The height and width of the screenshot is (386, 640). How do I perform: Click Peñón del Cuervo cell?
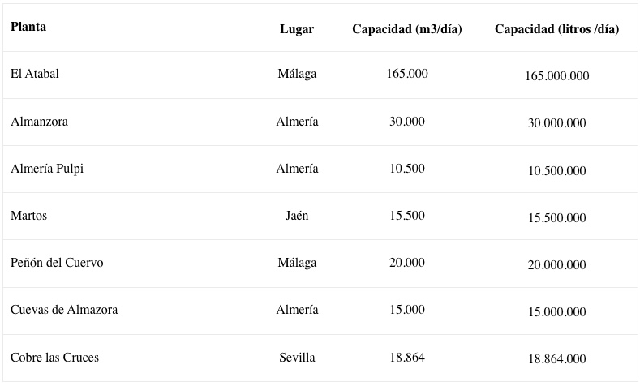(57, 263)
